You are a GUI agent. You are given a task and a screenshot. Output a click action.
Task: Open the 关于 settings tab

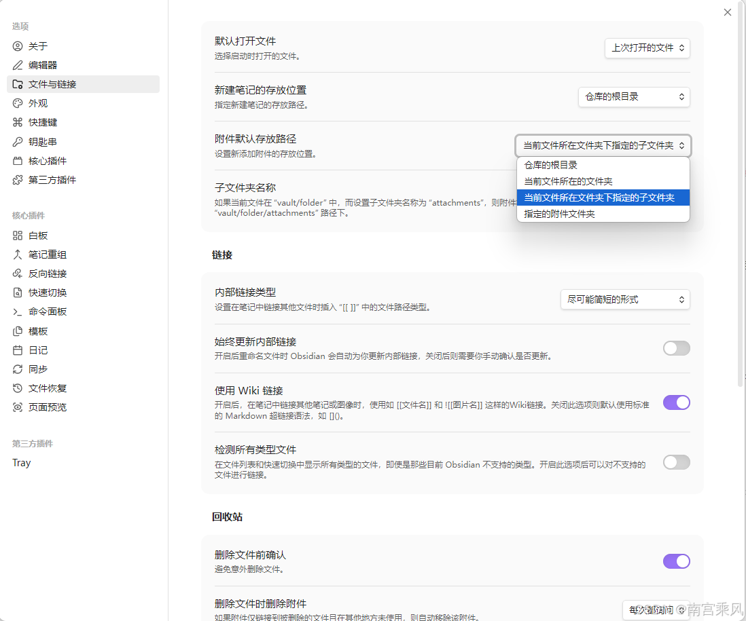84,46
